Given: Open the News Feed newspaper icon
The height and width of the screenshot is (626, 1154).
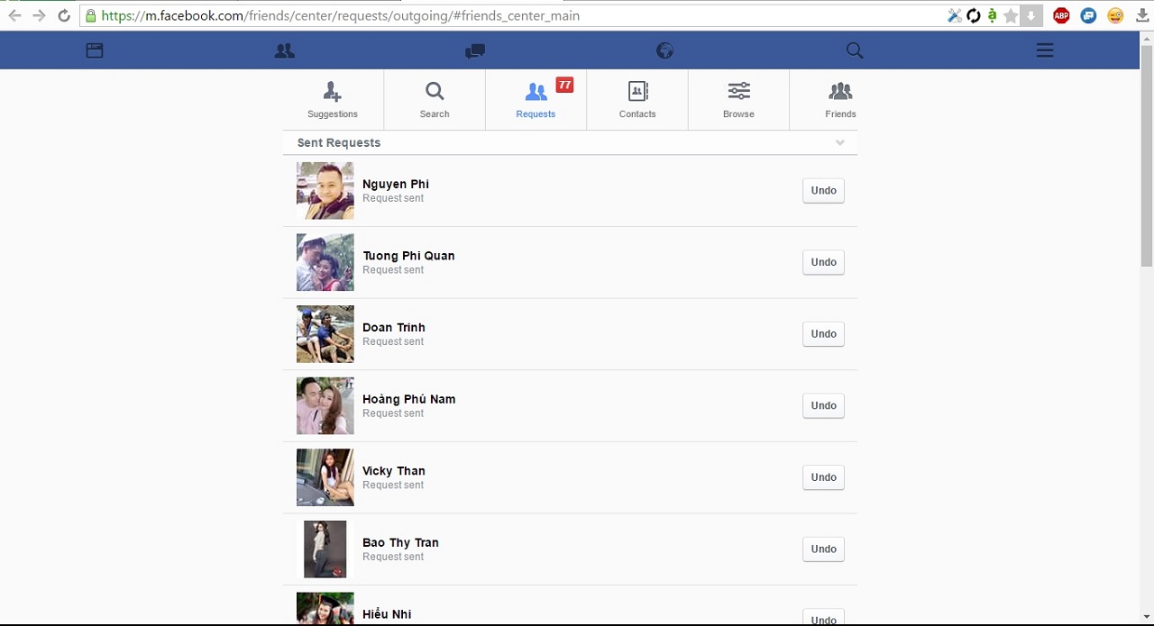Looking at the screenshot, I should coord(94,50).
